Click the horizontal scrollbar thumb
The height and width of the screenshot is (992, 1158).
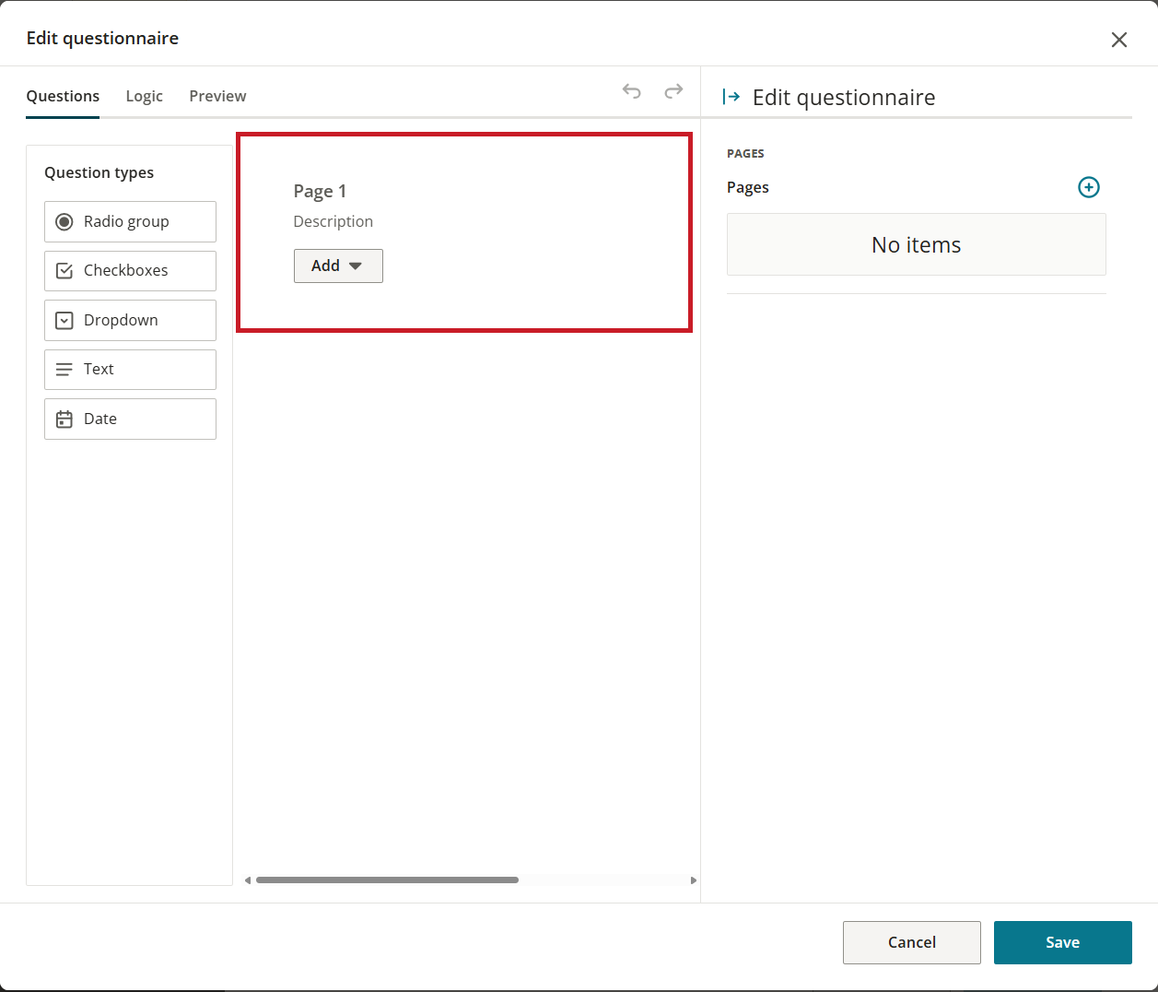coord(387,880)
